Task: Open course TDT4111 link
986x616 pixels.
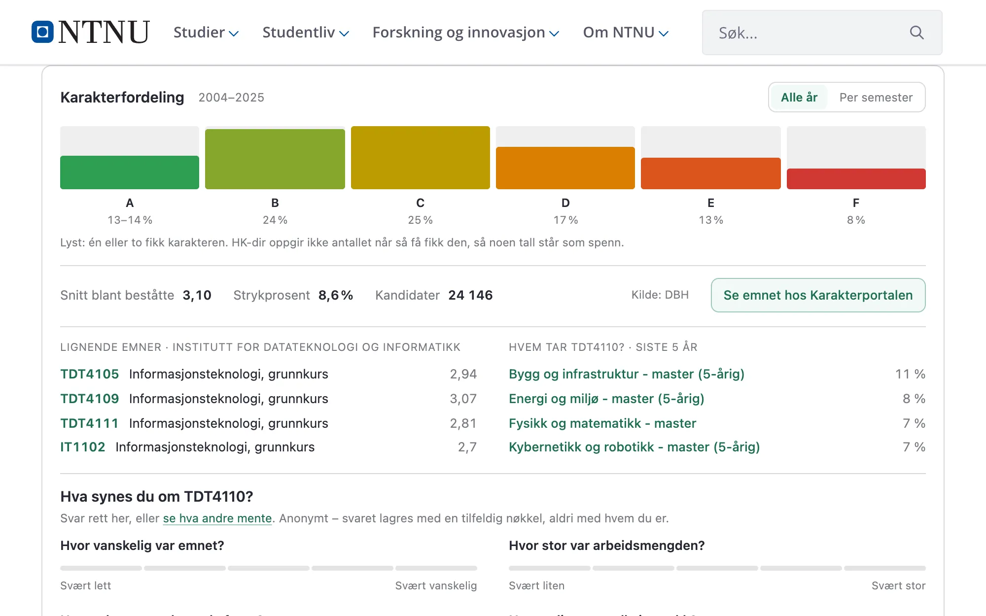Action: 90,423
